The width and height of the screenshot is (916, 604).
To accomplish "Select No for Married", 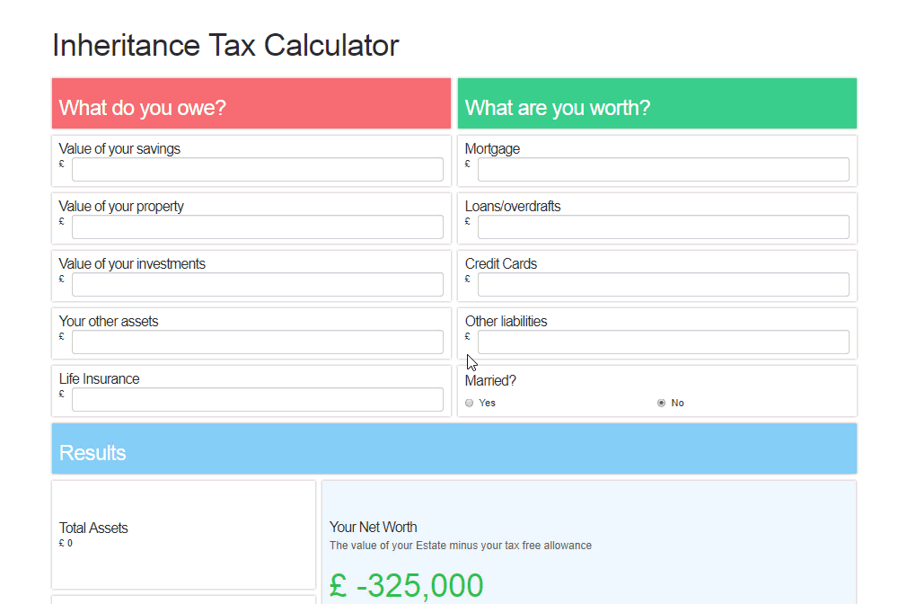I will (661, 403).
